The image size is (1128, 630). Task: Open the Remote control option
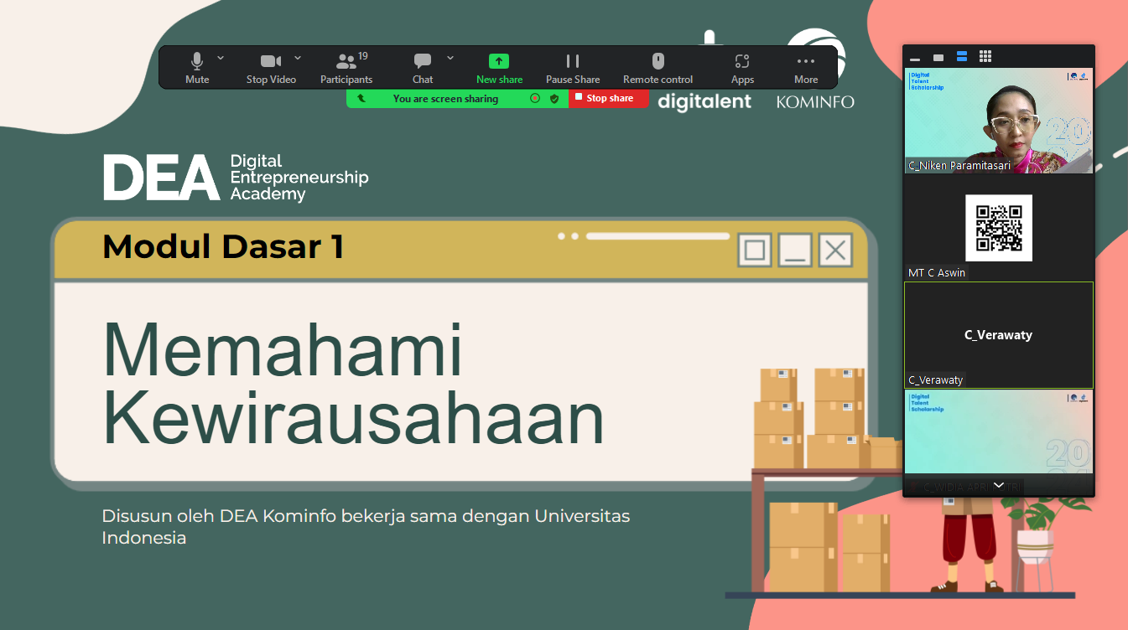click(658, 68)
